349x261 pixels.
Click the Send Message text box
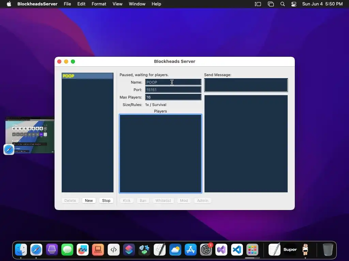(x=246, y=85)
